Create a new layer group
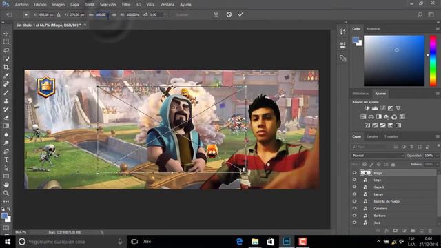Screen dimensions: 441x248 413,231
